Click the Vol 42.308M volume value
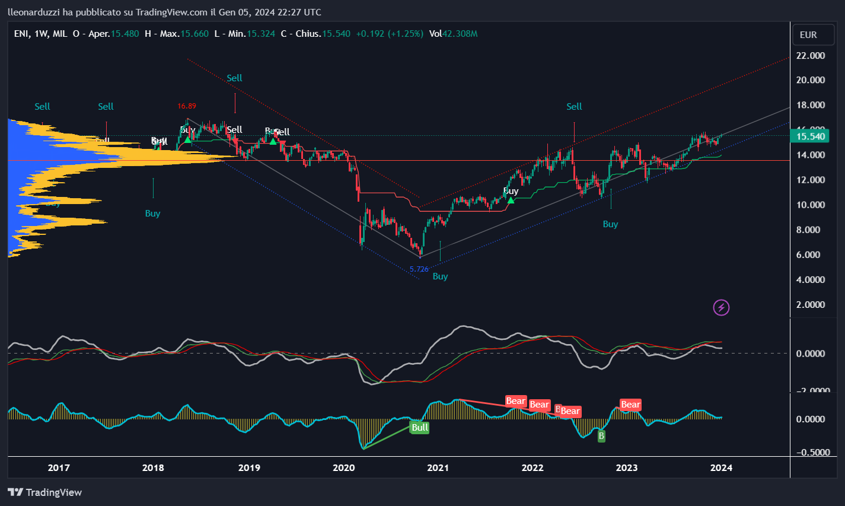 (x=454, y=34)
